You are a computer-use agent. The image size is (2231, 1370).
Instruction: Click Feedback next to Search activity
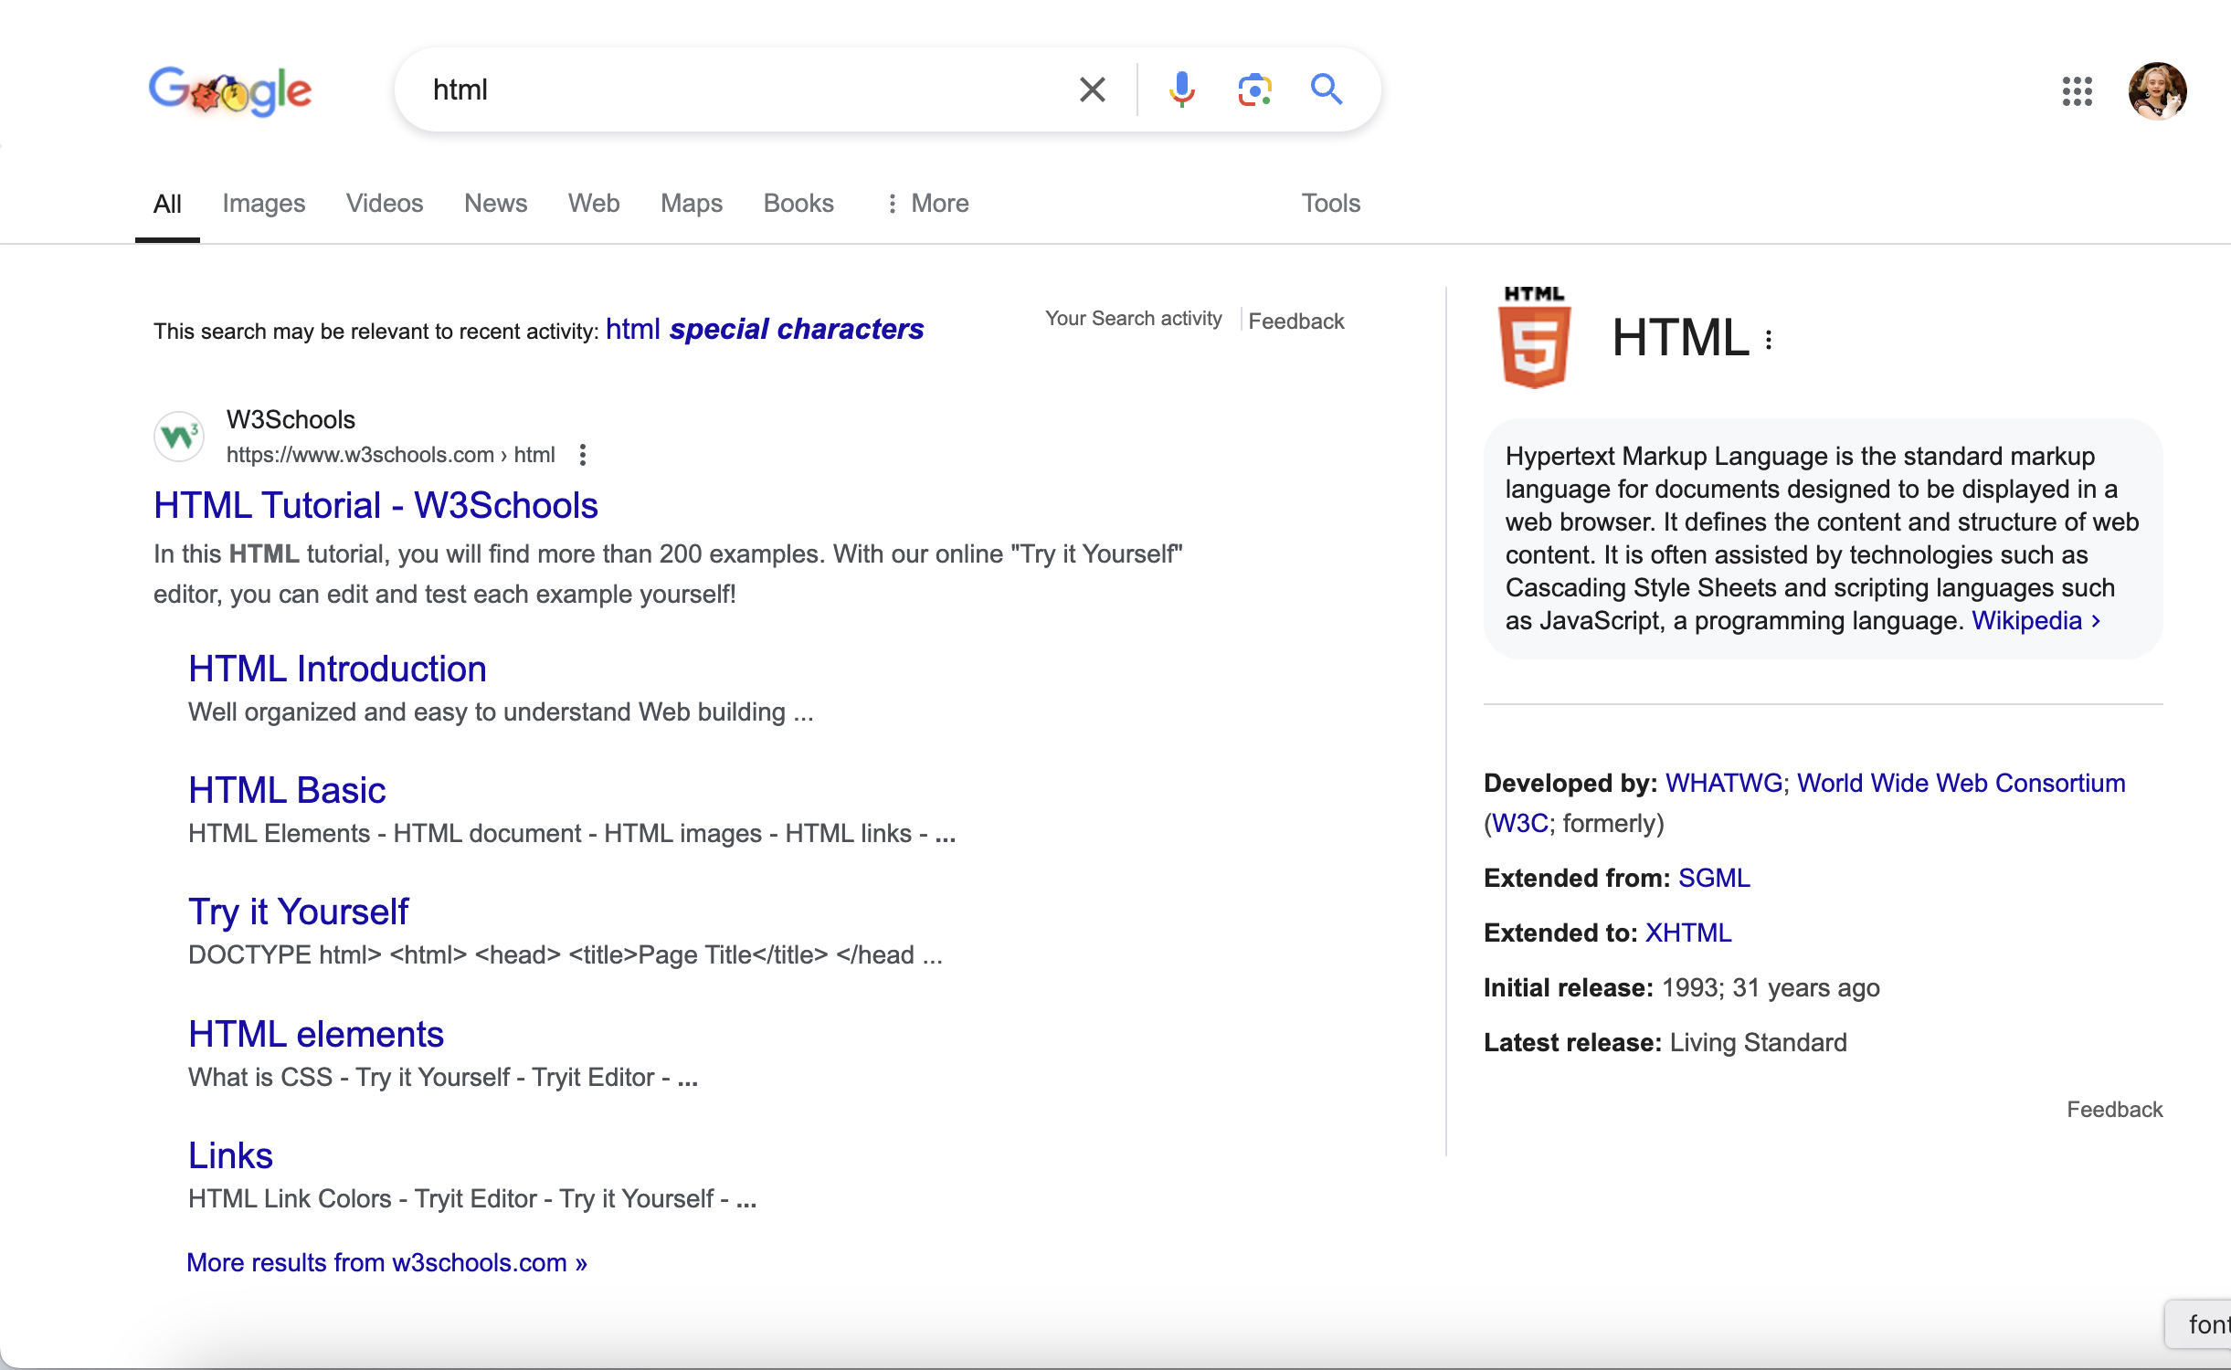click(x=1296, y=321)
